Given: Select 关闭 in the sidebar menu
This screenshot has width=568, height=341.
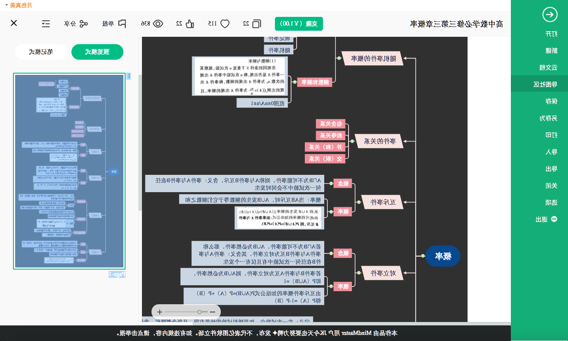Looking at the screenshot, I should 551,186.
